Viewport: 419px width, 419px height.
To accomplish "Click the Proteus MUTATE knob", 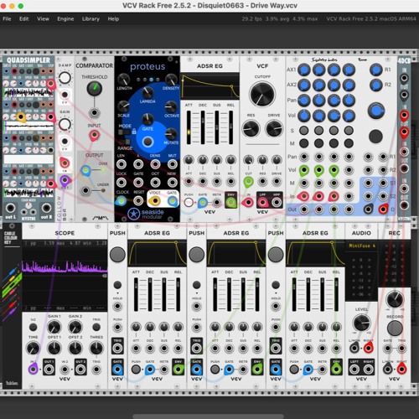I will point(171,134).
